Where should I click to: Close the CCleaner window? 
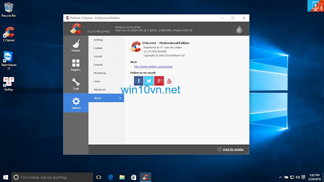(x=244, y=18)
